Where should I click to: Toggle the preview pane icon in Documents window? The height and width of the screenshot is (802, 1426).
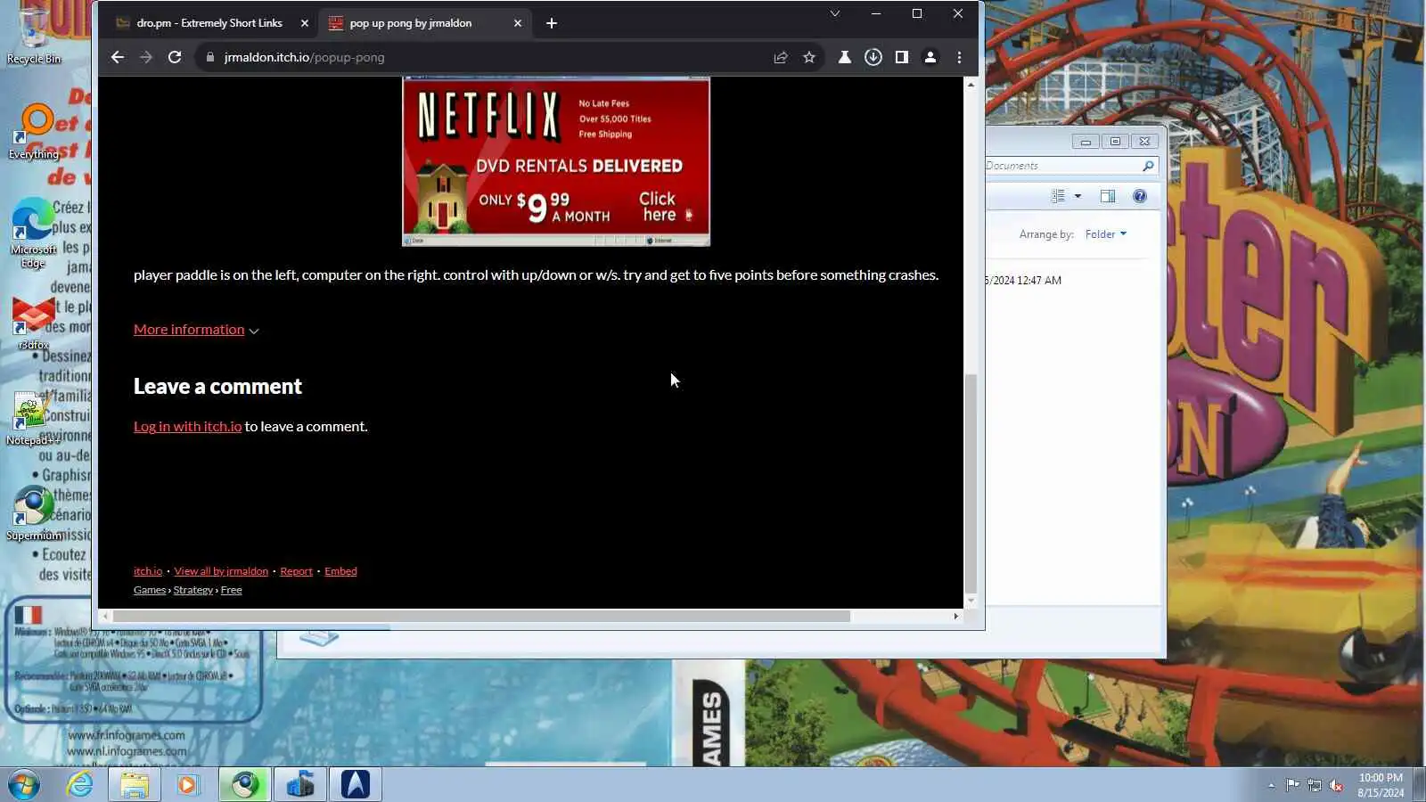coord(1108,196)
